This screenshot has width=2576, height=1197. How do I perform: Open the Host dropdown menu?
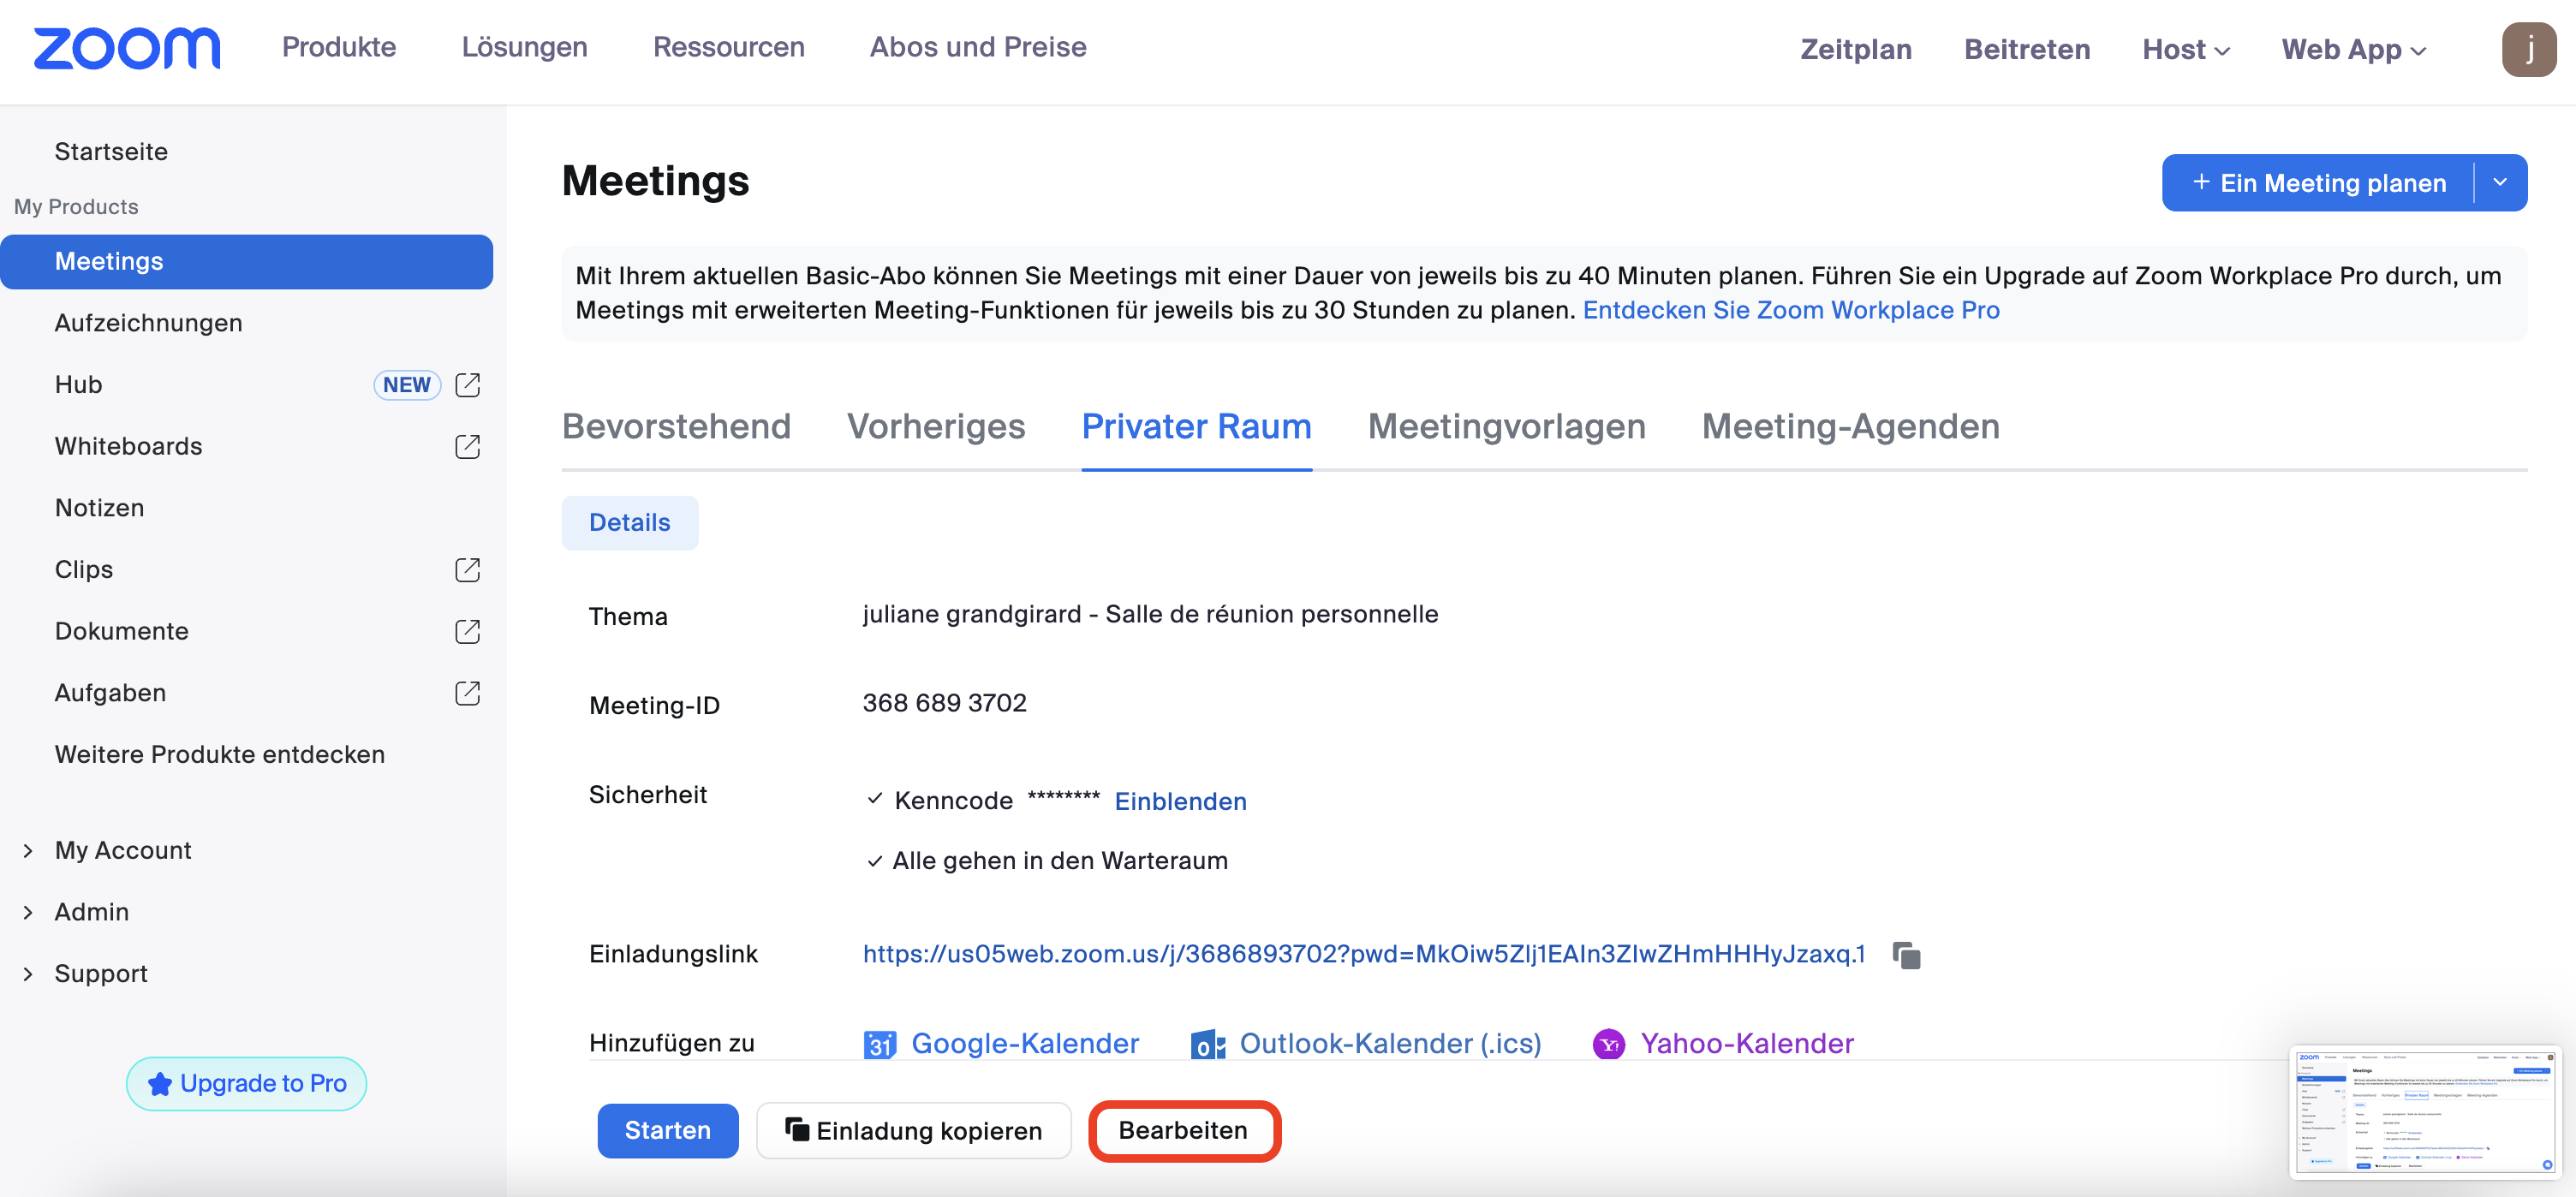(x=2185, y=49)
